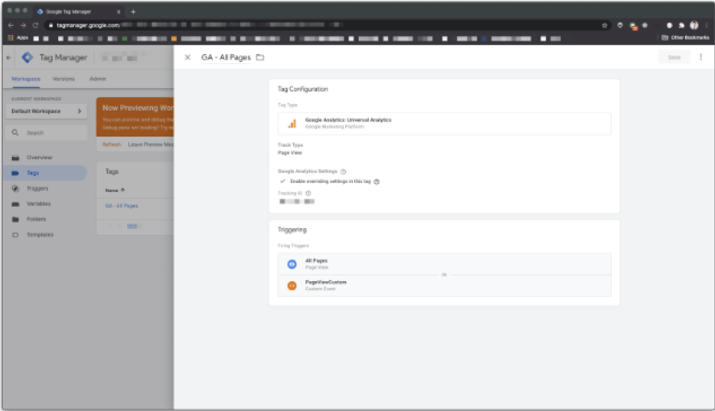
Task: Open the PageViewCustom firing trigger
Action: pos(444,285)
